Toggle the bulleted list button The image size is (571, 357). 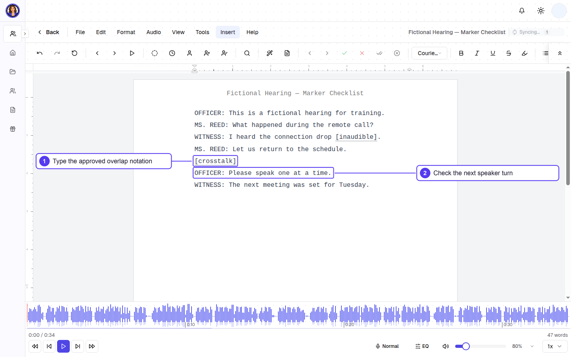[x=546, y=53]
